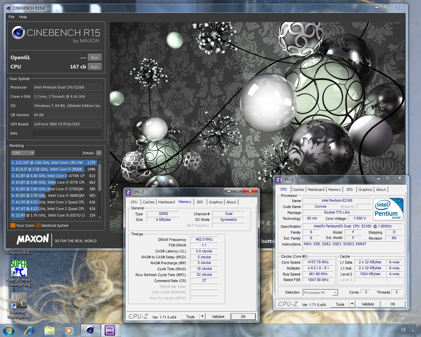Click the Core Speed 4157.78 MHz value
Viewport: 421px width, 337px height.
[x=318, y=262]
